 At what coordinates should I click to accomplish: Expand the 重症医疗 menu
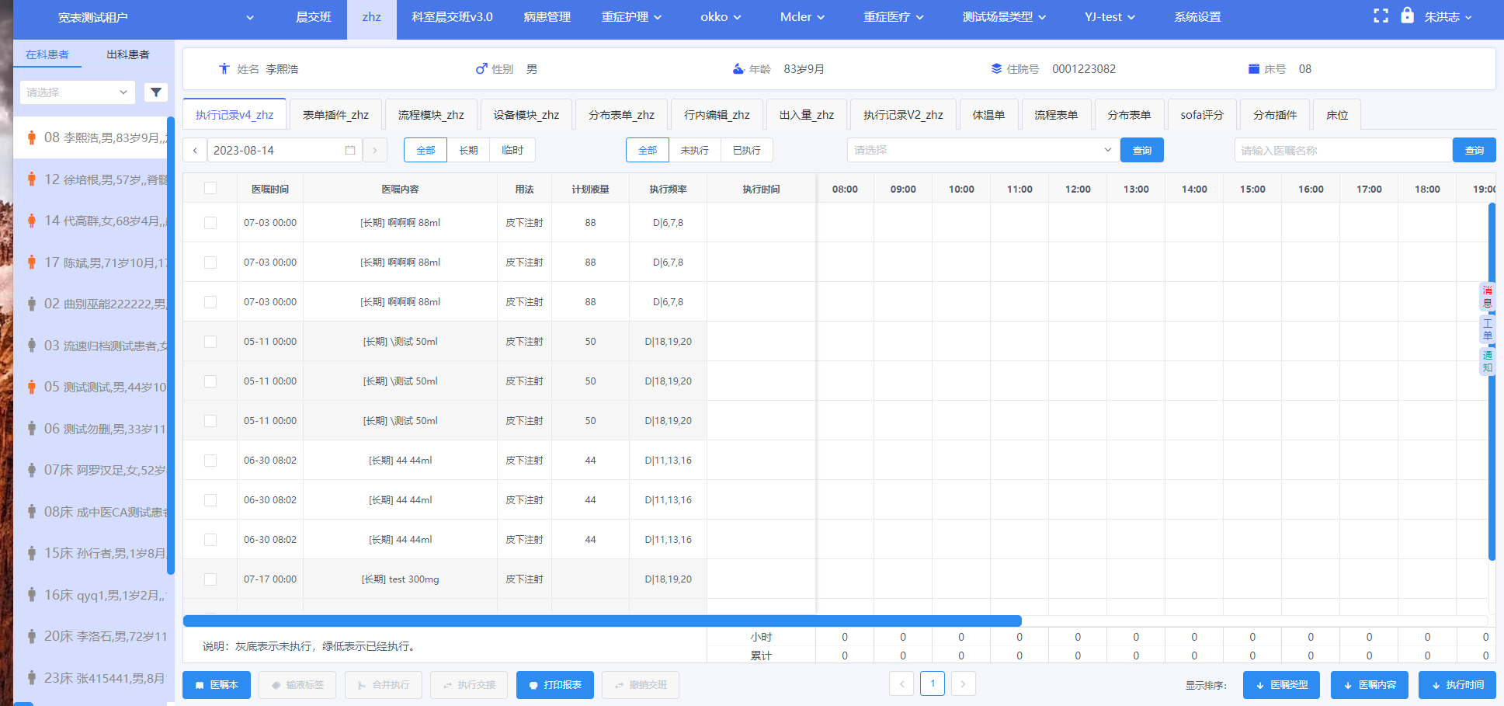(x=894, y=17)
